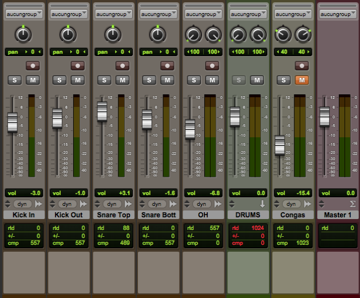Click the Snare Top +/- delay offset field
This screenshot has height=298, width=360.
(113, 236)
